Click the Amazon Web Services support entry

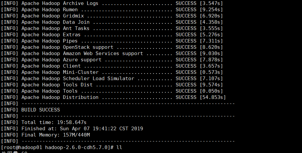tap(112, 53)
